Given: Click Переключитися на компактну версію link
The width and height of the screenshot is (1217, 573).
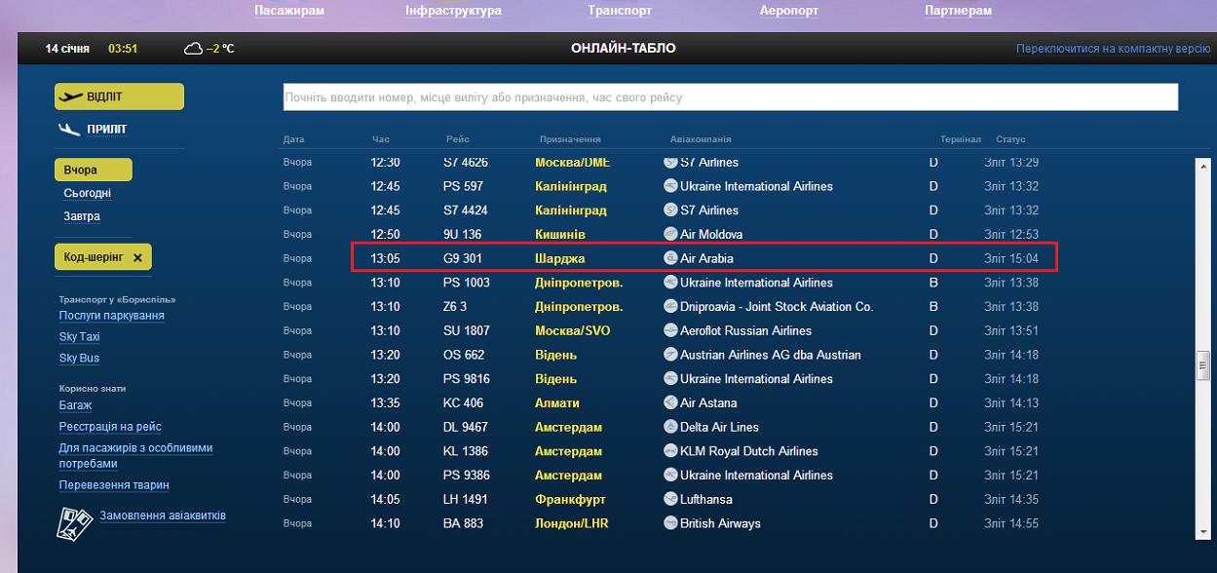Looking at the screenshot, I should tap(1113, 49).
